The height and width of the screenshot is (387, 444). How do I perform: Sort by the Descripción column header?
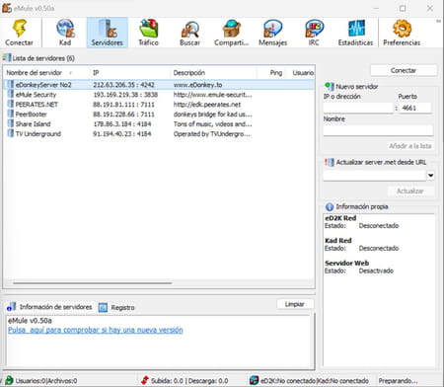click(213, 73)
